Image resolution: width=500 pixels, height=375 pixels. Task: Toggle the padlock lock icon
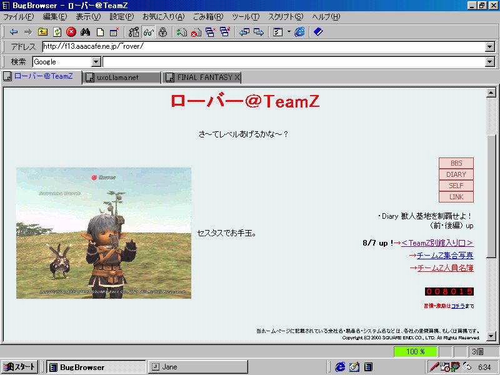pos(162,32)
